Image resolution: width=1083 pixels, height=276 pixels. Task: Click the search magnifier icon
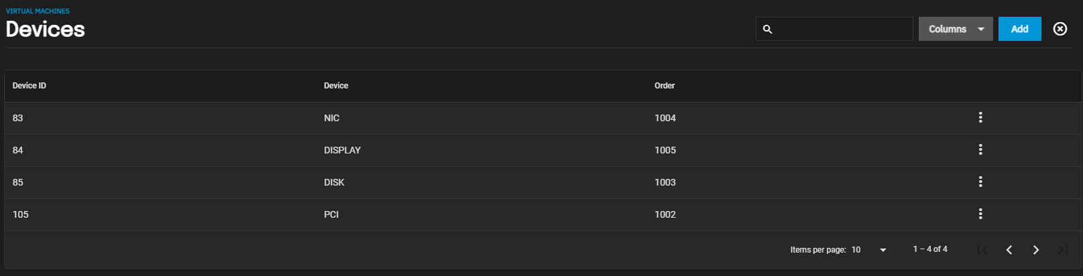click(768, 29)
